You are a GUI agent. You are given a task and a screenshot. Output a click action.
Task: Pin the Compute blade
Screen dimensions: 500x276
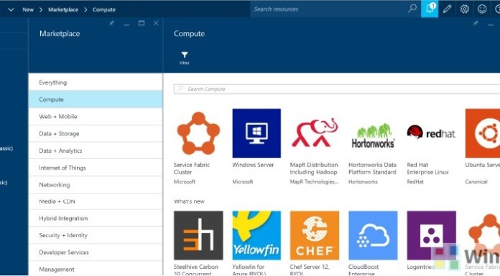(476, 23)
